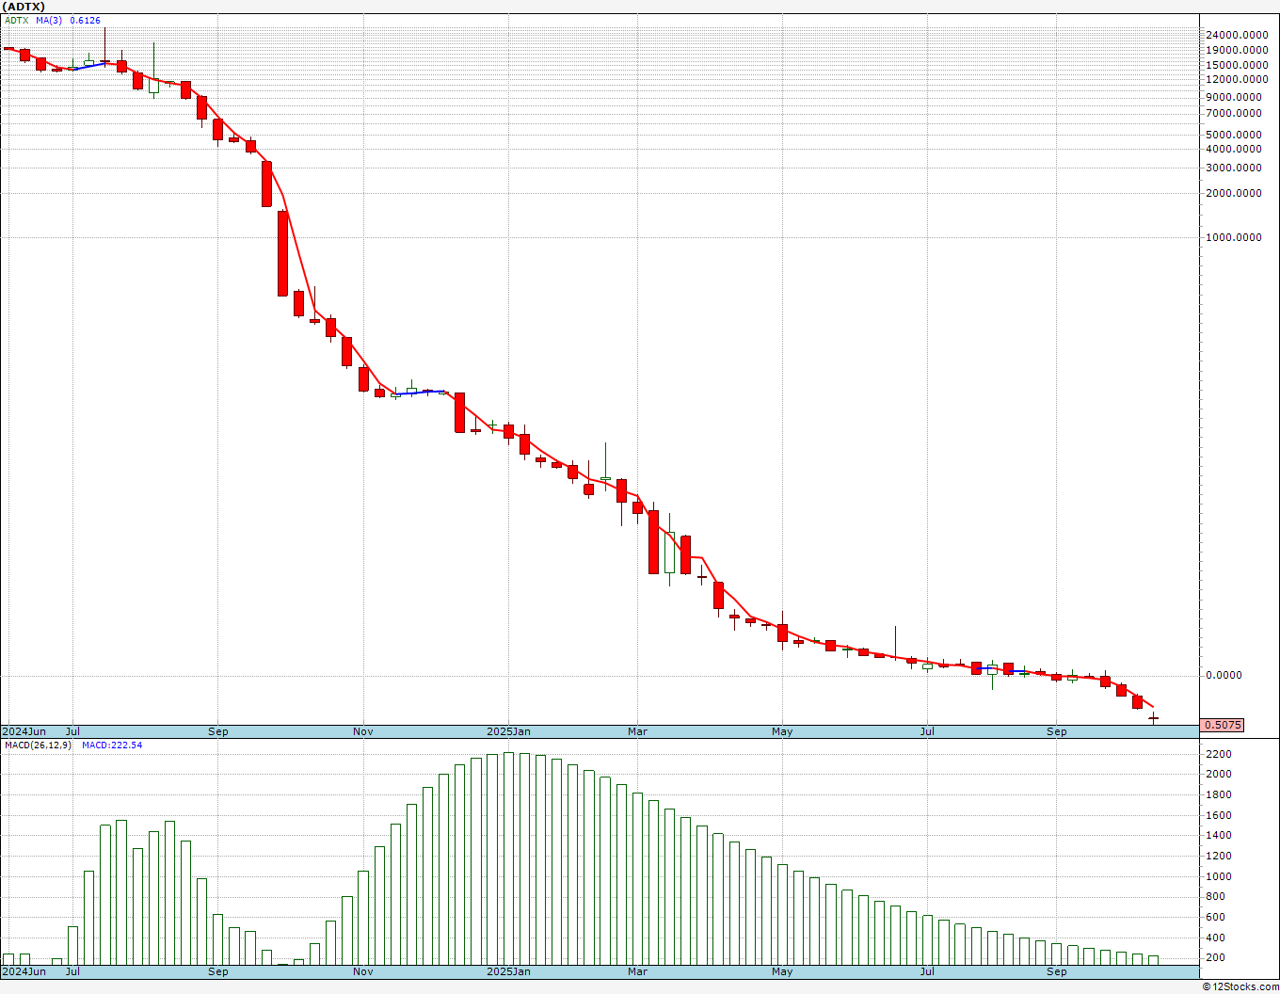Viewport: 1280px width, 994px height.
Task: Click the 0.5075 current price tag
Action: [1224, 725]
